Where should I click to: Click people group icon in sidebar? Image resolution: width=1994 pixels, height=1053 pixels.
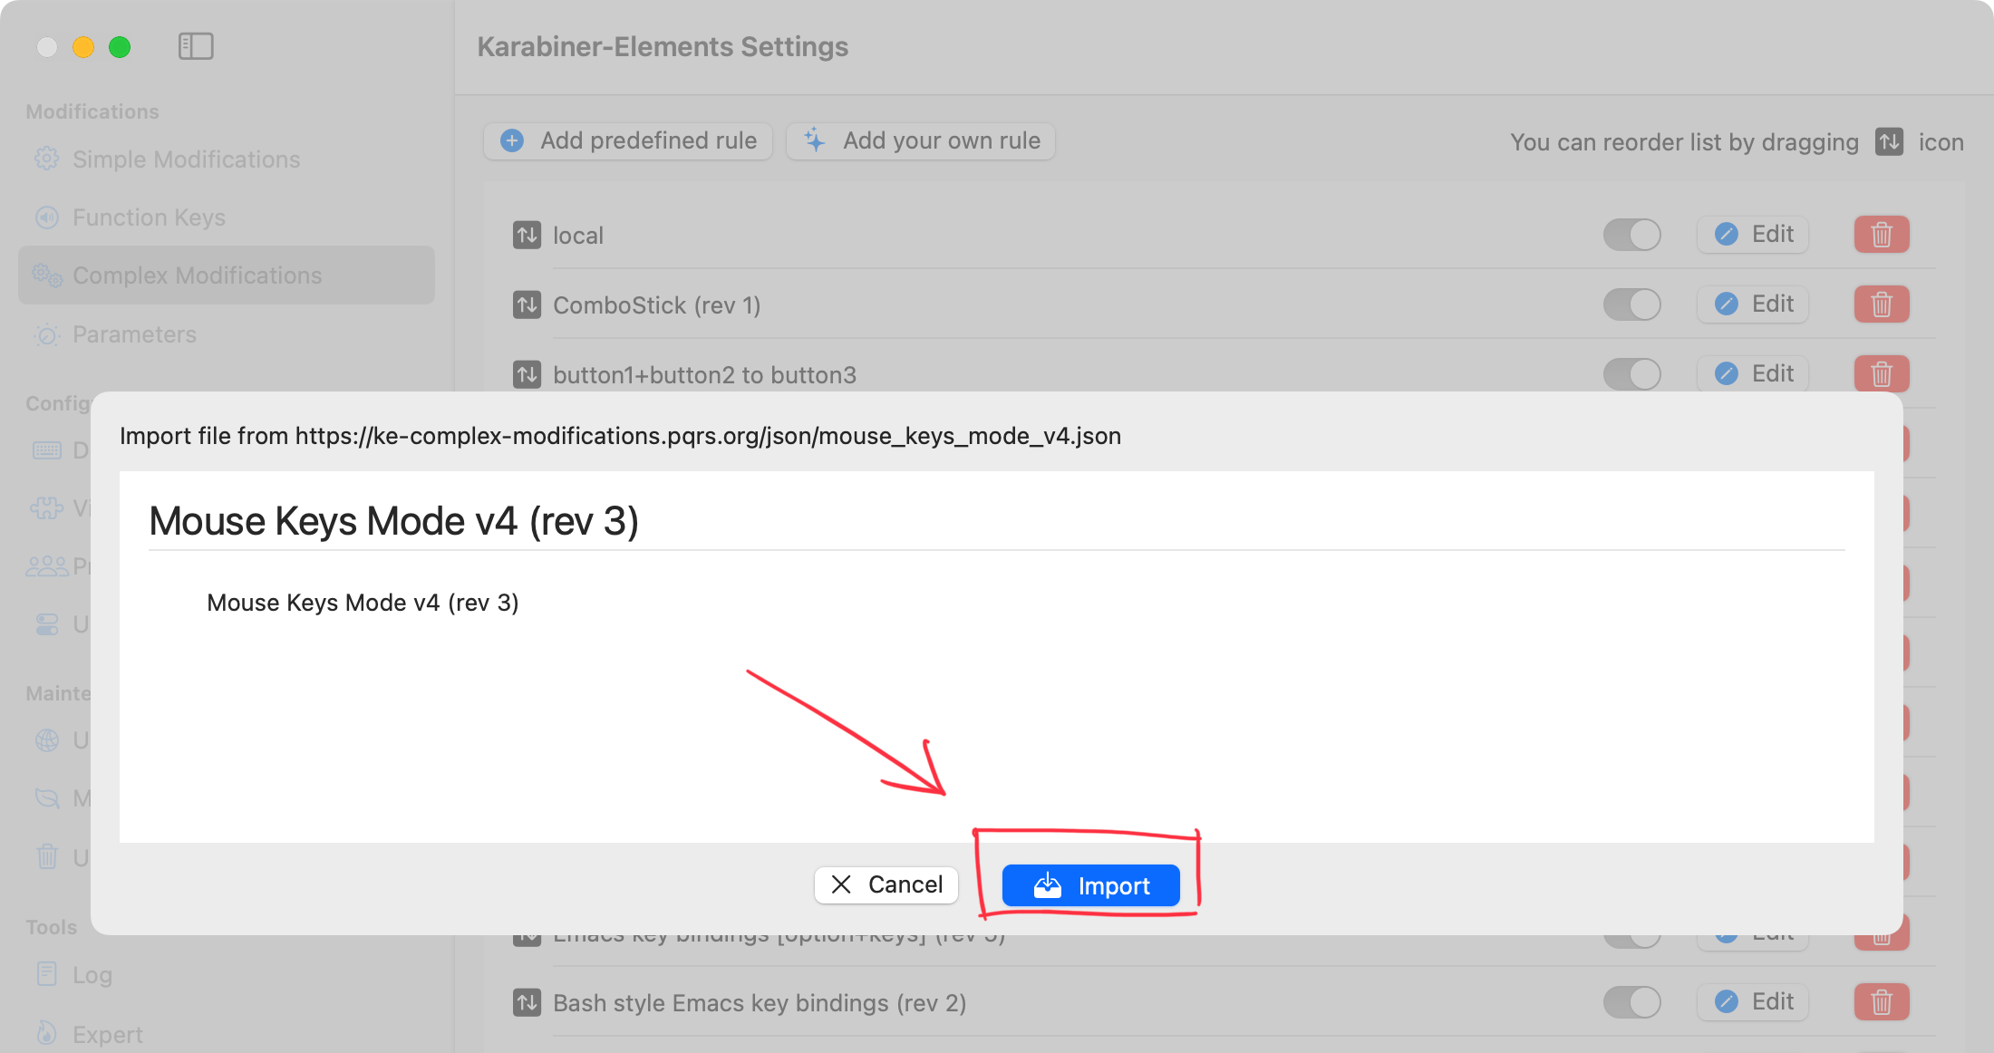pos(47,566)
